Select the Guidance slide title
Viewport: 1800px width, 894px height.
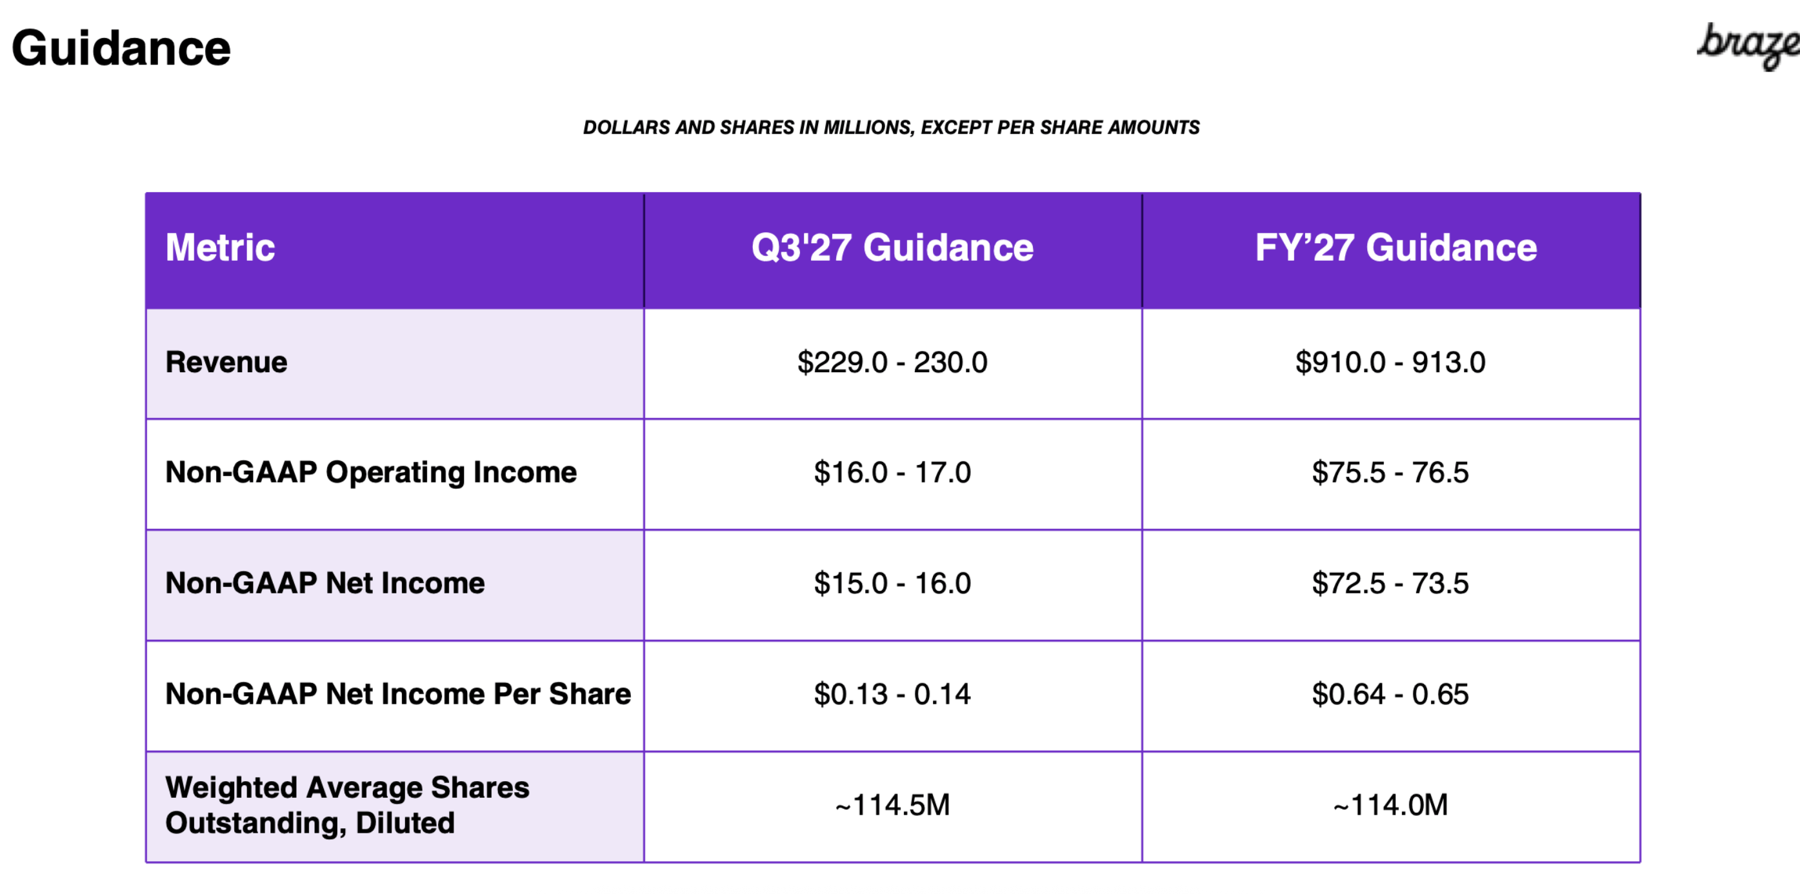121,48
